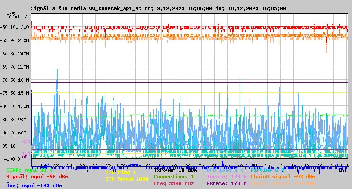
Task: Click the red "Signál: nyní -50 dBm" legend
Action: (x=37, y=177)
